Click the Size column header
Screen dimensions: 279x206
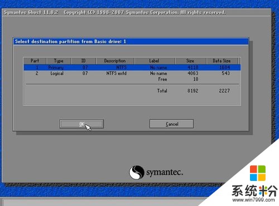[190, 61]
